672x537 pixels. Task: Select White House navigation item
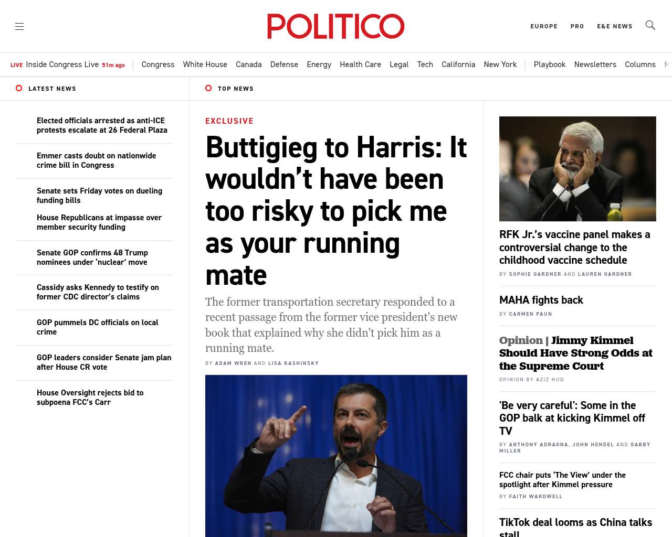pos(205,65)
